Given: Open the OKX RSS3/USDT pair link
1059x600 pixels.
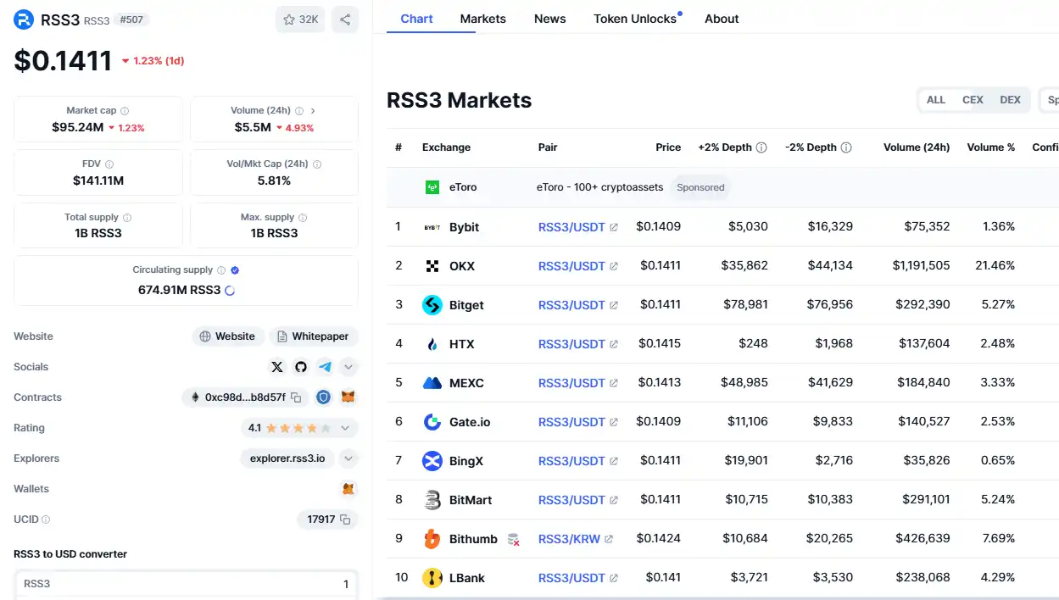Looking at the screenshot, I should pos(571,266).
